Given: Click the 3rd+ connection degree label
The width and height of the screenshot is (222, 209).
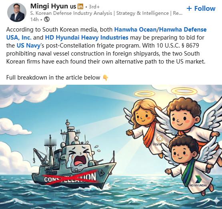Looking at the screenshot, I should 94,7.
